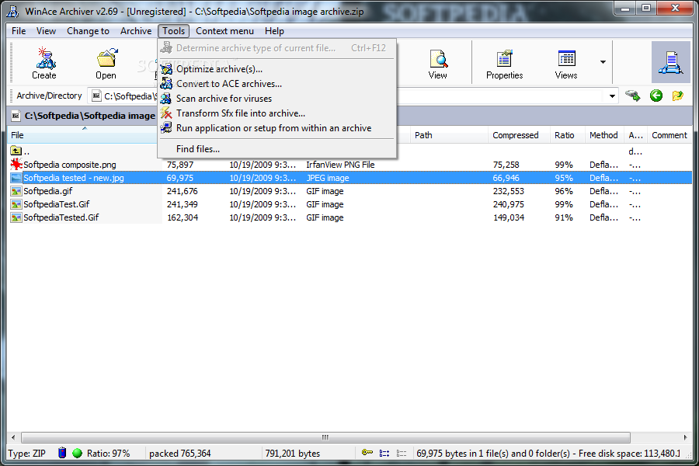
Task: Open the Change to menu
Action: [x=88, y=31]
